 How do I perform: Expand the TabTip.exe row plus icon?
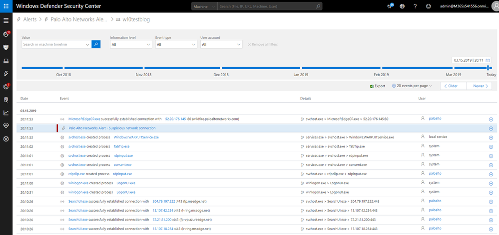click(x=491, y=146)
